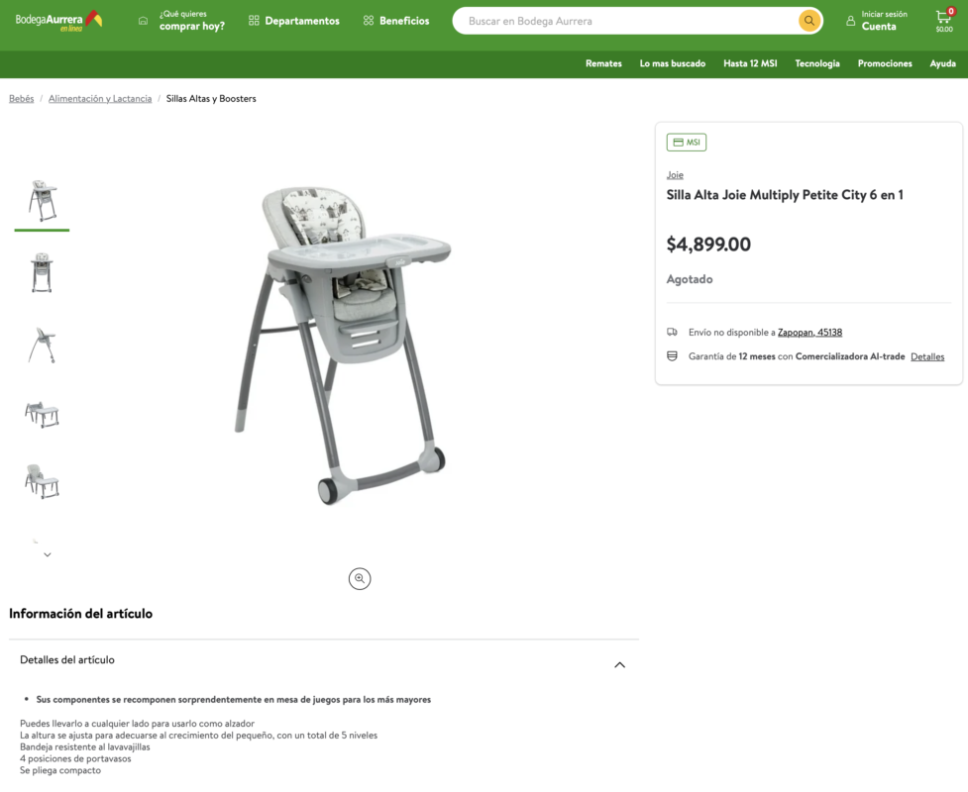Click the Joie brand link
Image resolution: width=968 pixels, height=792 pixels.
[675, 175]
